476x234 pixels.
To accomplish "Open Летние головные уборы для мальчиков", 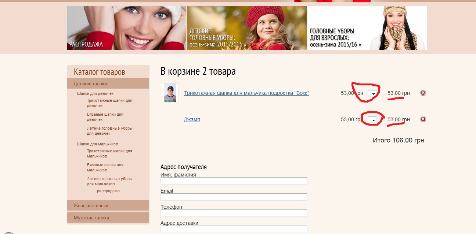I will coord(109,181).
